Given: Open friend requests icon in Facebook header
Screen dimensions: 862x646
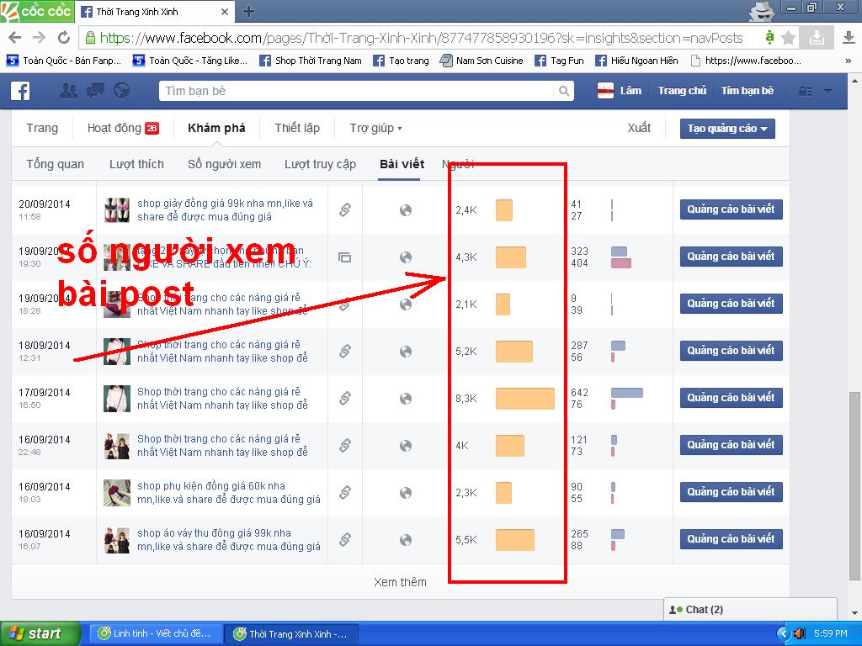Looking at the screenshot, I should coord(69,91).
